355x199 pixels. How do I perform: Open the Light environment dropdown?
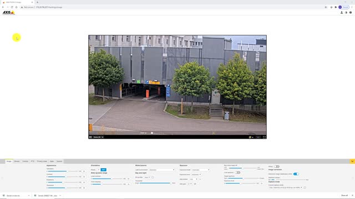coord(161,170)
